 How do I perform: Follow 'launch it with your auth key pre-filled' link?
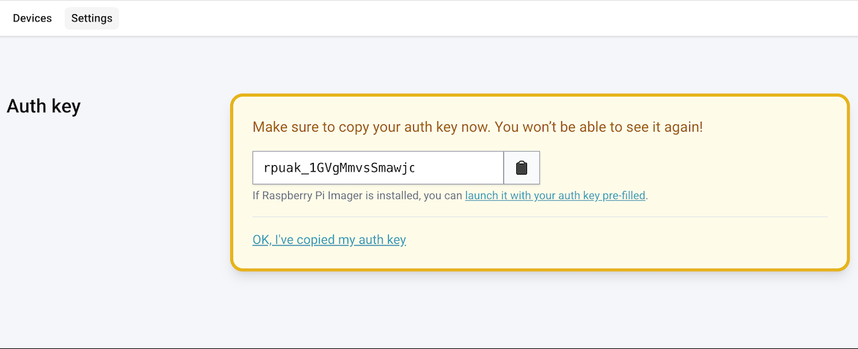tap(556, 195)
